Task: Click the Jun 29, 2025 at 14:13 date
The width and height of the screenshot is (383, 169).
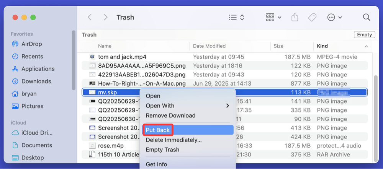Action: pyautogui.click(x=222, y=83)
